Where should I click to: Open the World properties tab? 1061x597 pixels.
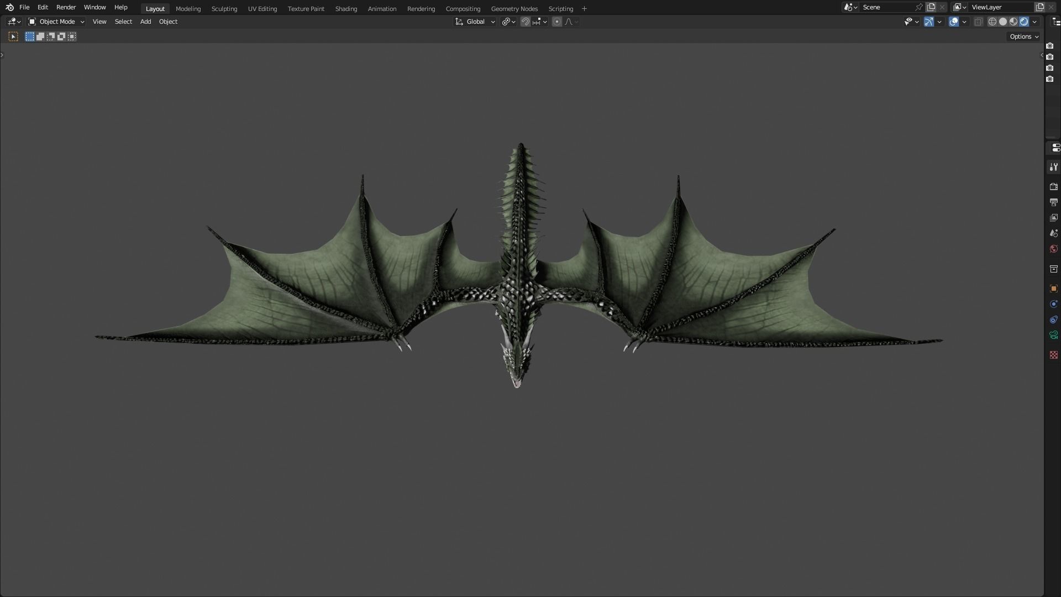click(x=1053, y=249)
